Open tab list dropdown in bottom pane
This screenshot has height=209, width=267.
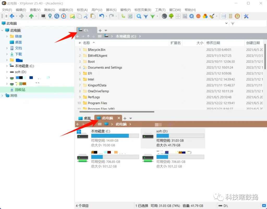(131, 118)
